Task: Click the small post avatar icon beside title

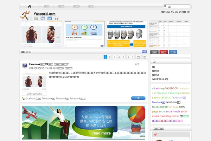Action: click(25, 66)
